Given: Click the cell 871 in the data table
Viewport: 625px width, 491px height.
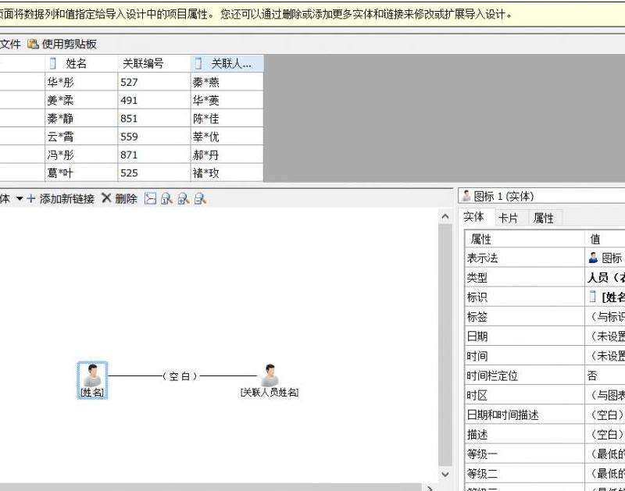Looking at the screenshot, I should tap(154, 155).
